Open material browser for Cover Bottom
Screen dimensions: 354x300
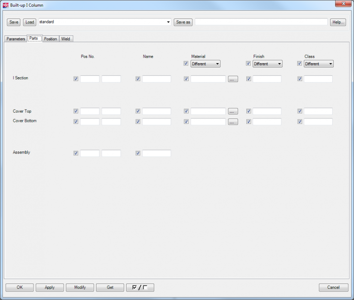tap(233, 122)
